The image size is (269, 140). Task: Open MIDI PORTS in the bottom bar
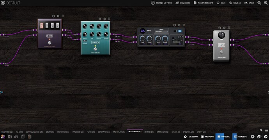pyautogui.click(x=207, y=137)
